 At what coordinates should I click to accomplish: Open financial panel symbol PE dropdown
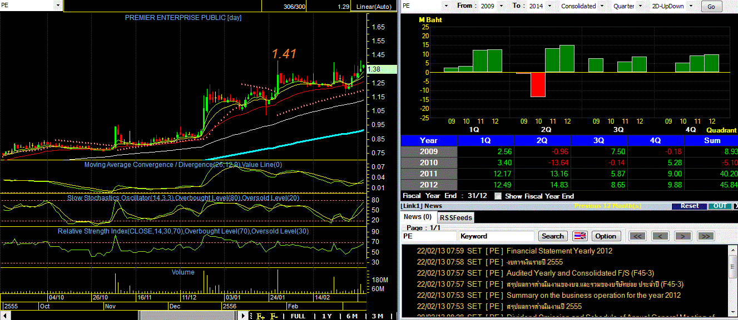coord(446,6)
